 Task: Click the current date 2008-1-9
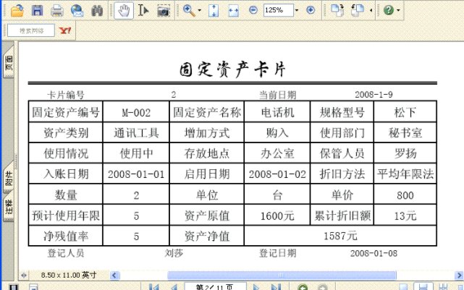click(374, 95)
